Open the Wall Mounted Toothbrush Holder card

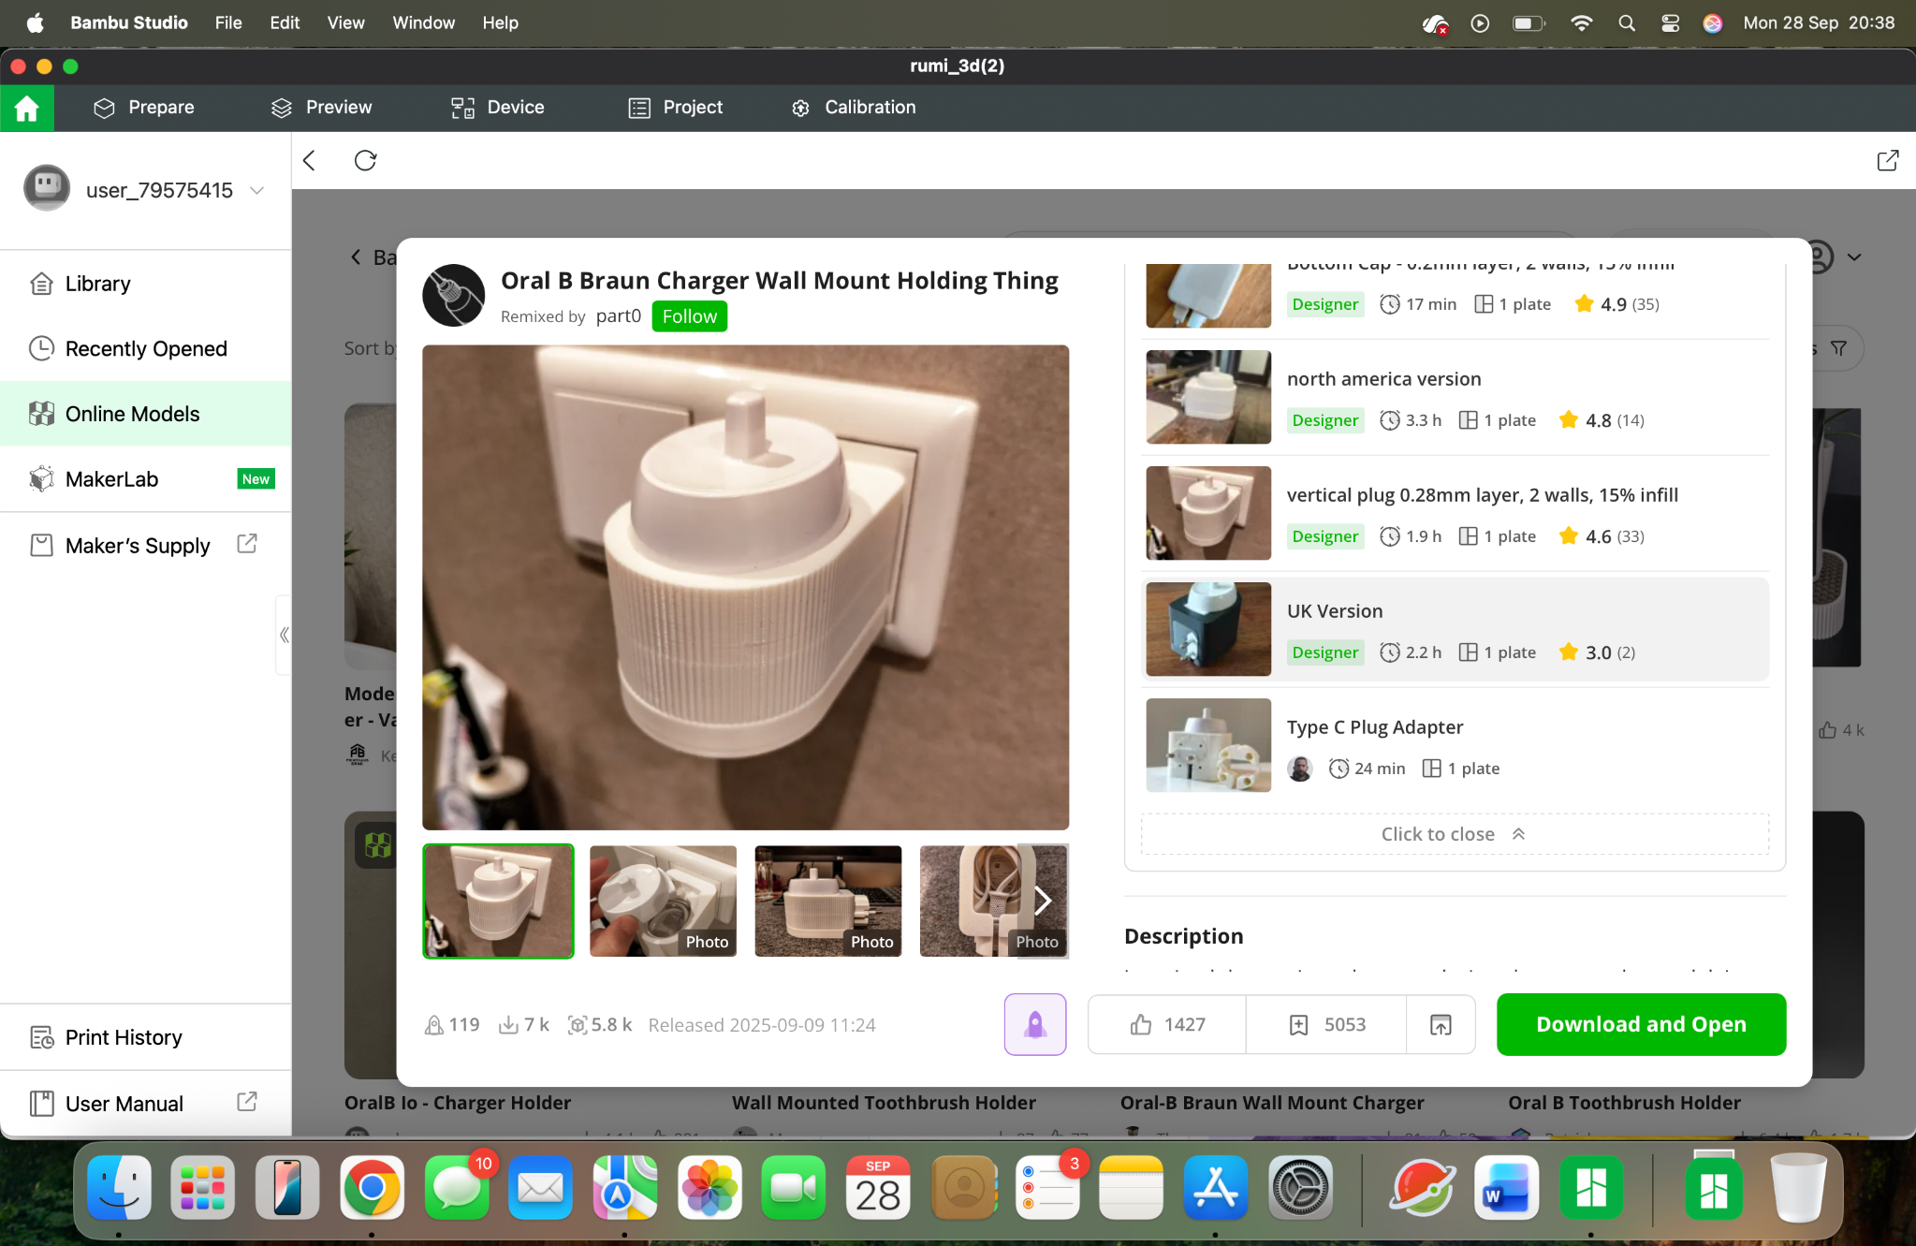(884, 1103)
